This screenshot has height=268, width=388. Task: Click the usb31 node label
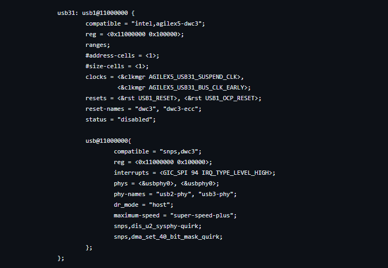coord(66,13)
